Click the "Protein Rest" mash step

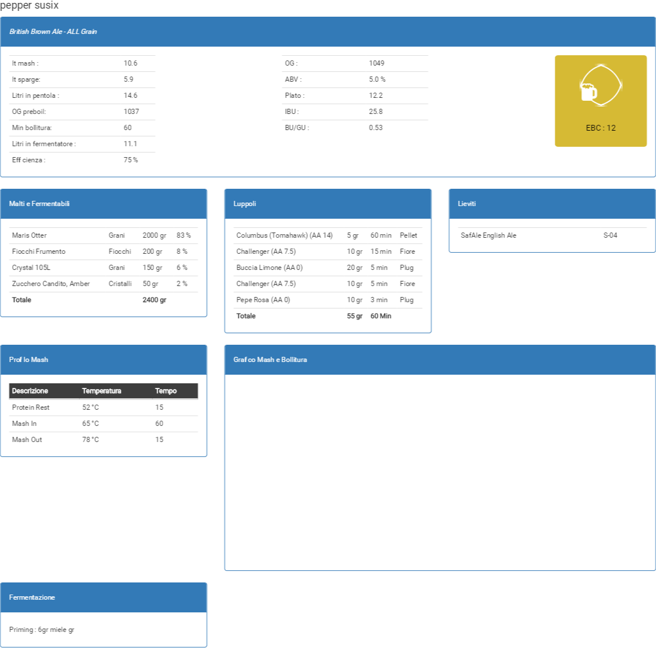(x=30, y=407)
